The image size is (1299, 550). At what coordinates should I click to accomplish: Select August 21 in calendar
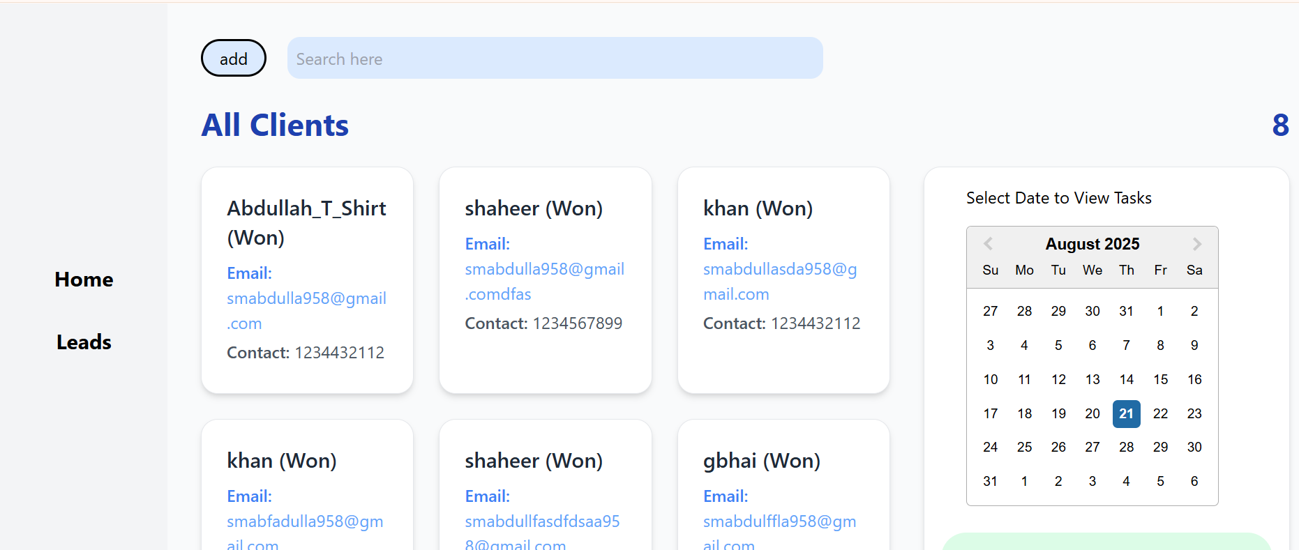(x=1126, y=413)
